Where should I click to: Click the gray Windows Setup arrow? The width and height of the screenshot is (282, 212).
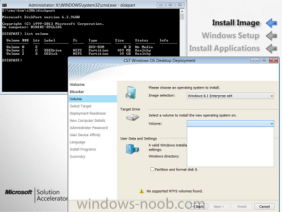271,35
